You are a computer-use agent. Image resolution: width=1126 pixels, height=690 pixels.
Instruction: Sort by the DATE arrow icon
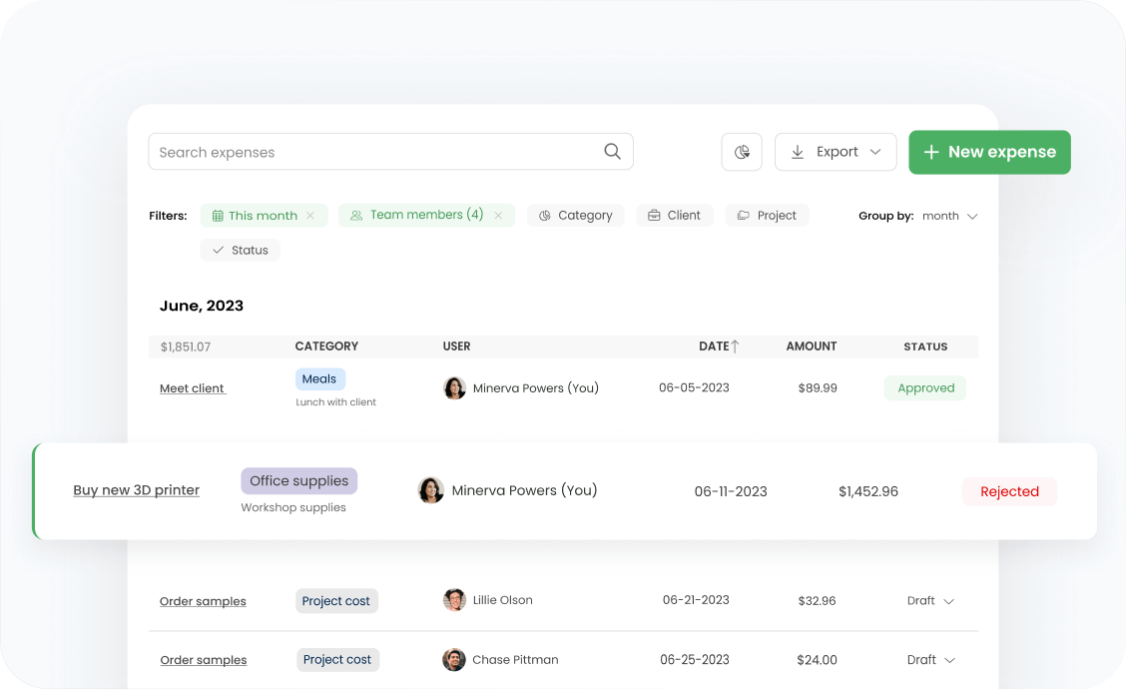[736, 346]
